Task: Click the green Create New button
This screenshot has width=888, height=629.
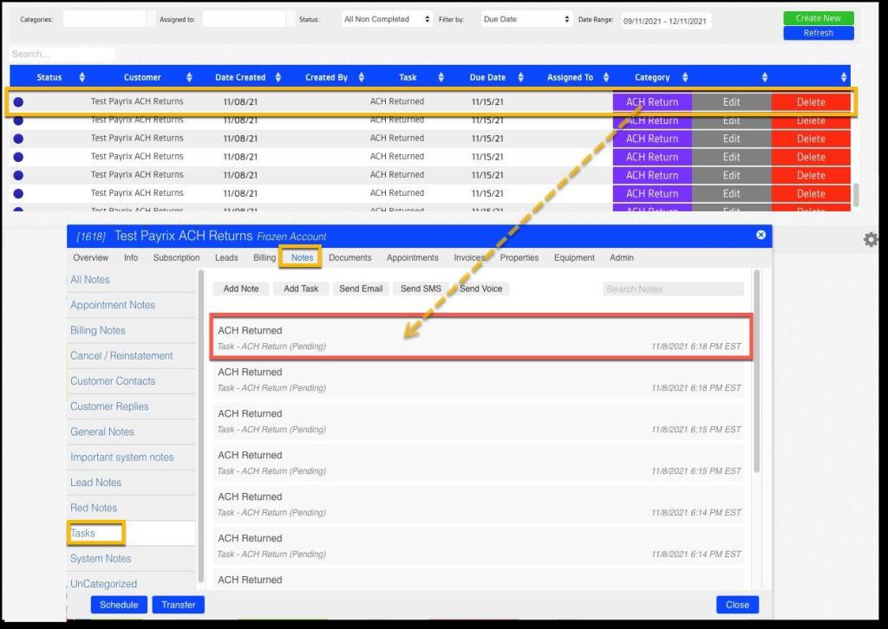Action: (818, 18)
